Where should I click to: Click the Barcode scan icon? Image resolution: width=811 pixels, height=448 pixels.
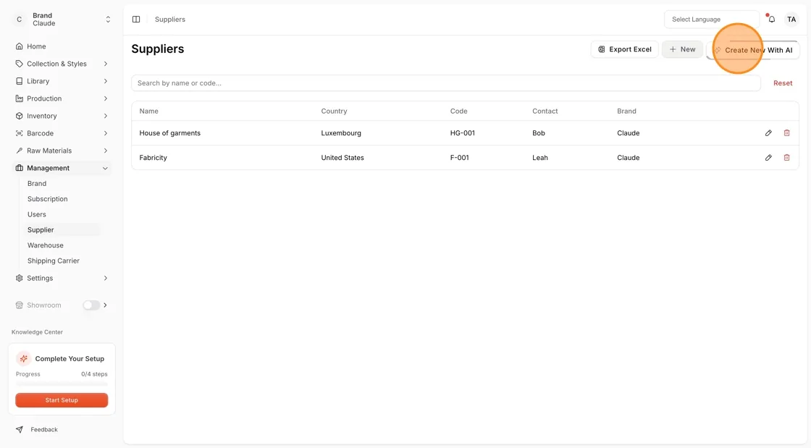19,133
